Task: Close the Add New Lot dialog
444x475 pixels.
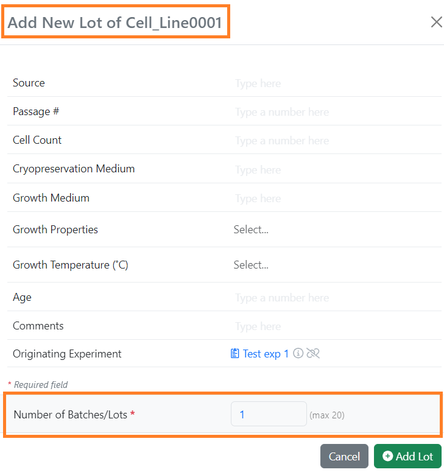Action: (437, 22)
